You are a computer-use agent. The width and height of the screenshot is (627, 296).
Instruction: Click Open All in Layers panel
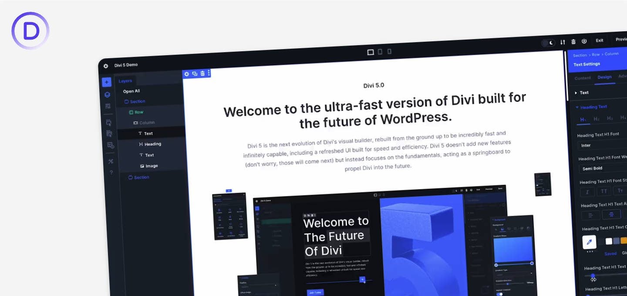click(x=131, y=91)
